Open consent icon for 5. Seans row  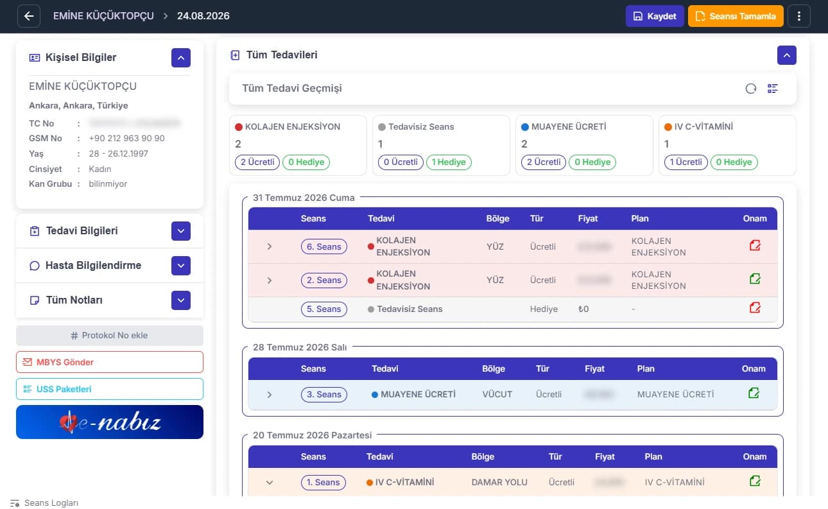[755, 308]
